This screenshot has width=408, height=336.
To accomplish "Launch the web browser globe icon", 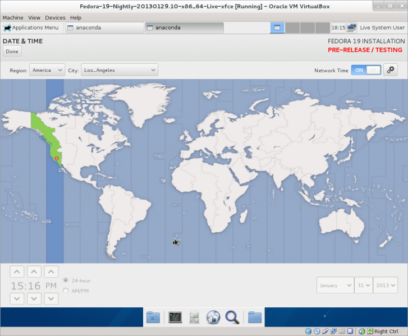I will pos(213,317).
